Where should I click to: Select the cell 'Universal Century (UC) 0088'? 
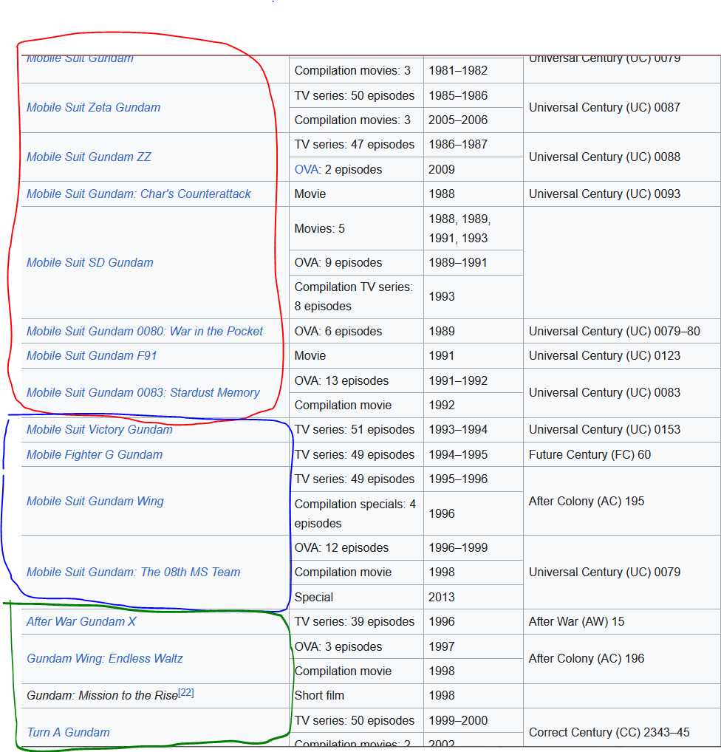point(622,157)
